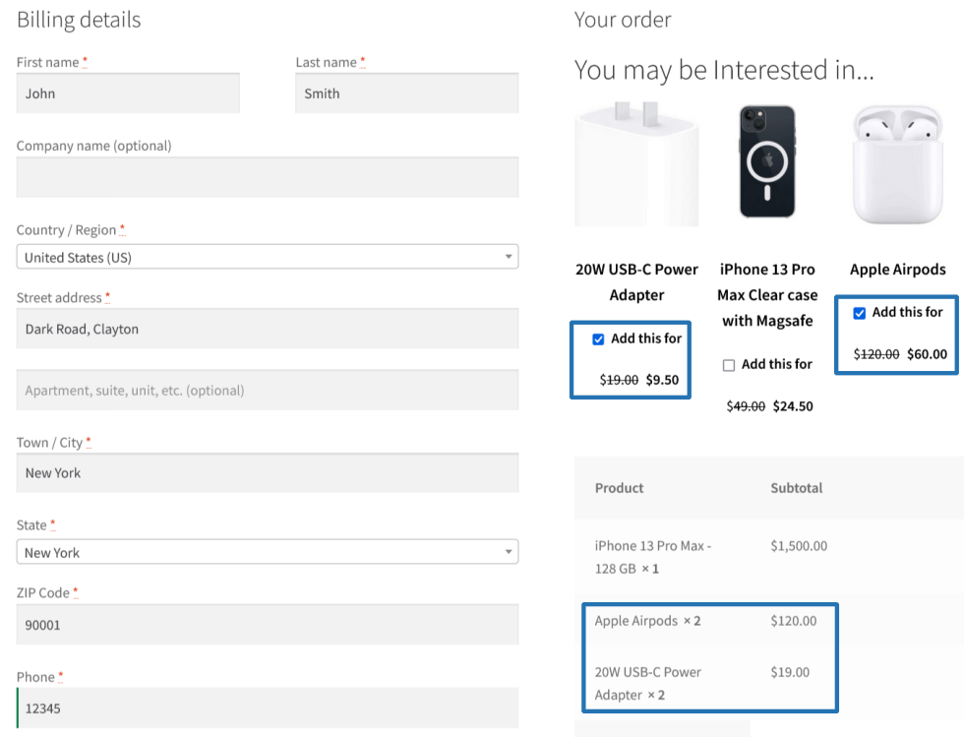The width and height of the screenshot is (964, 737).
Task: Click the Company name optional field
Action: tap(267, 177)
